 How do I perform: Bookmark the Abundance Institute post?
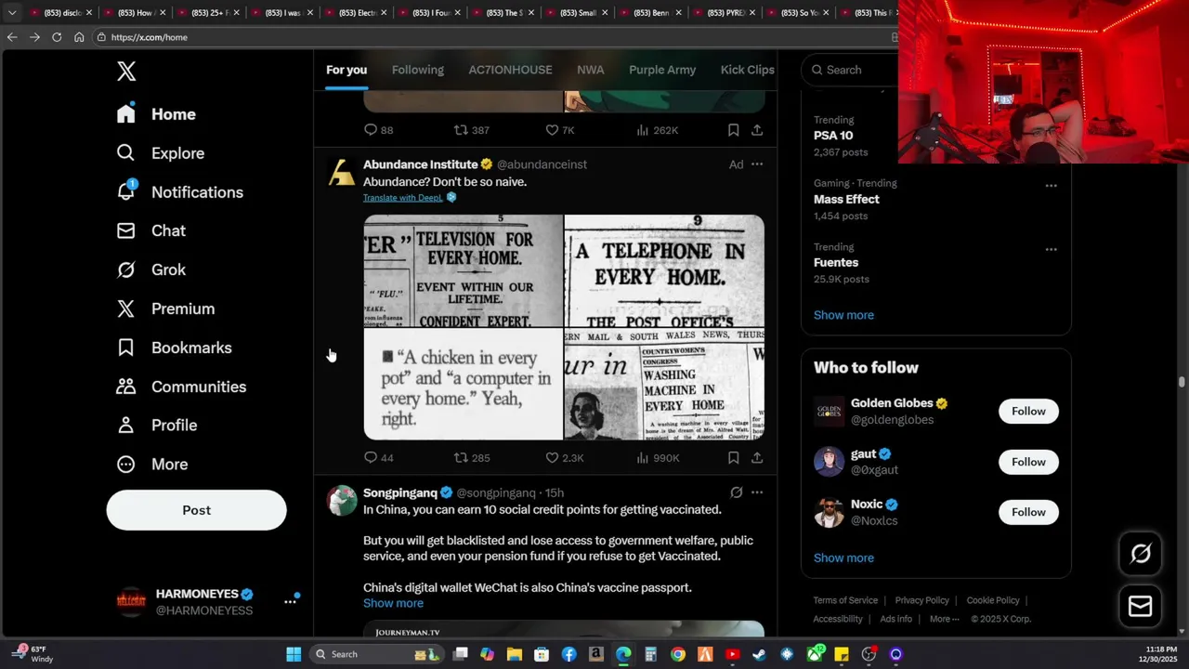tap(733, 457)
